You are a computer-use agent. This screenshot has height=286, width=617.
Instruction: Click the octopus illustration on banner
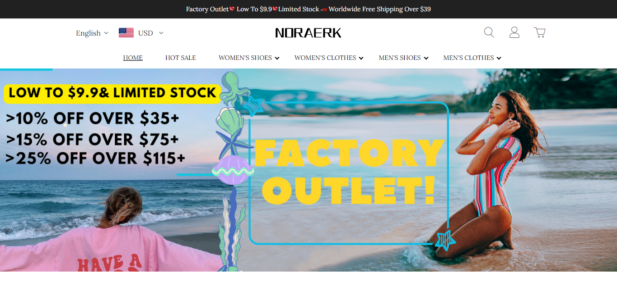[x=235, y=88]
